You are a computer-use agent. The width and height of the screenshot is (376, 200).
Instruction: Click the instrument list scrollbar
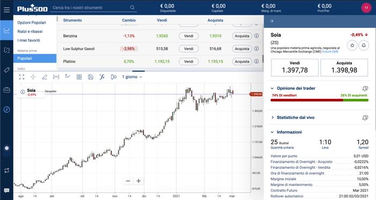[x=263, y=59]
